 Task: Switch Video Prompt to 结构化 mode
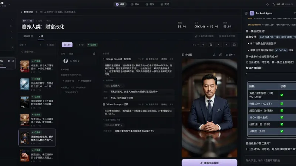[164, 104]
